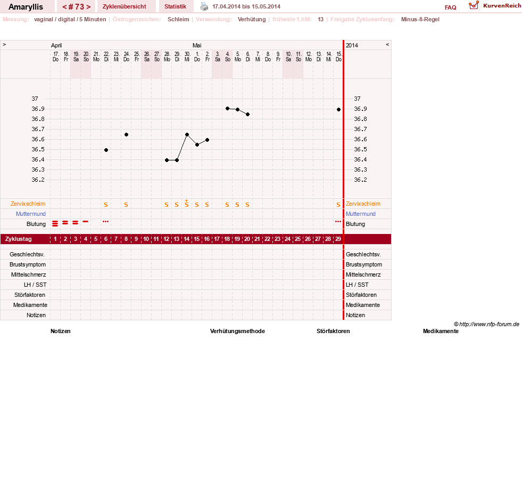Click bleeding marker on day 2
This screenshot has width=522, height=501.
coord(65,222)
